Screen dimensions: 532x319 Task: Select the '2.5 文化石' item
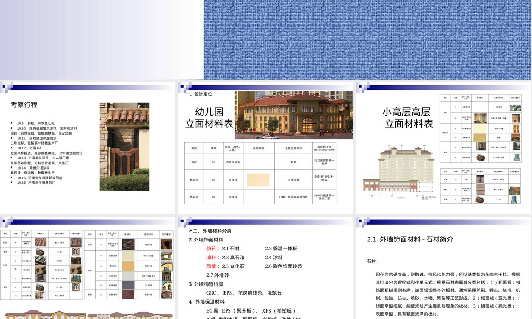pyautogui.click(x=233, y=266)
